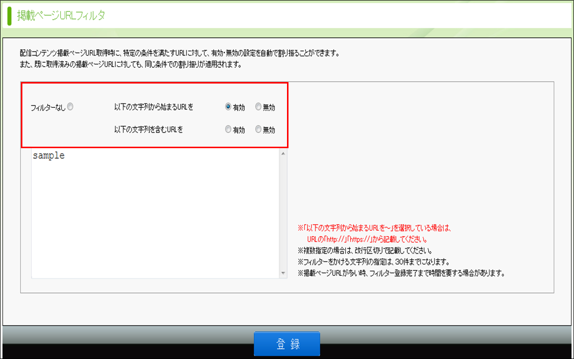This screenshot has height=359, width=574.
Task: Click the red note about http:// and https://
Action: tap(375, 234)
